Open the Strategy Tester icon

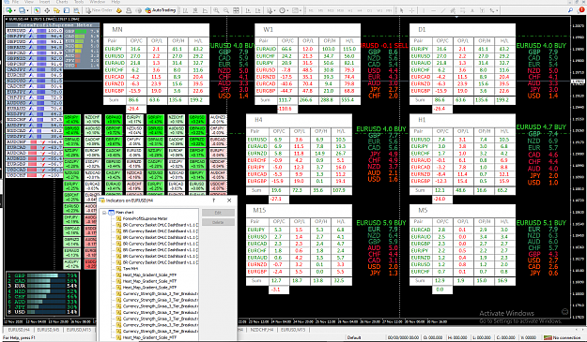click(x=76, y=10)
